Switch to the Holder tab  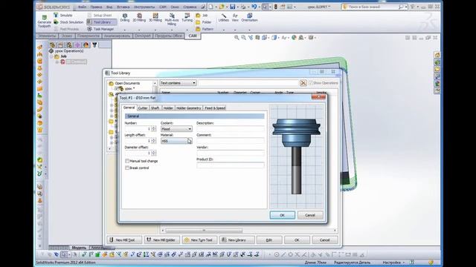click(x=168, y=108)
